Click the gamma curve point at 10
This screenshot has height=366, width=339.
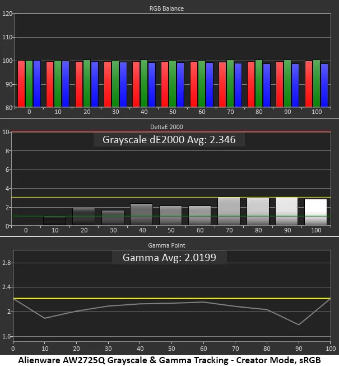point(44,318)
